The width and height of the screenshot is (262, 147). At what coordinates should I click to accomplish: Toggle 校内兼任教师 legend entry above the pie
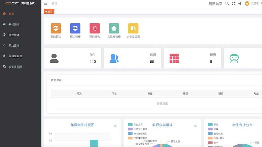(x=138, y=133)
